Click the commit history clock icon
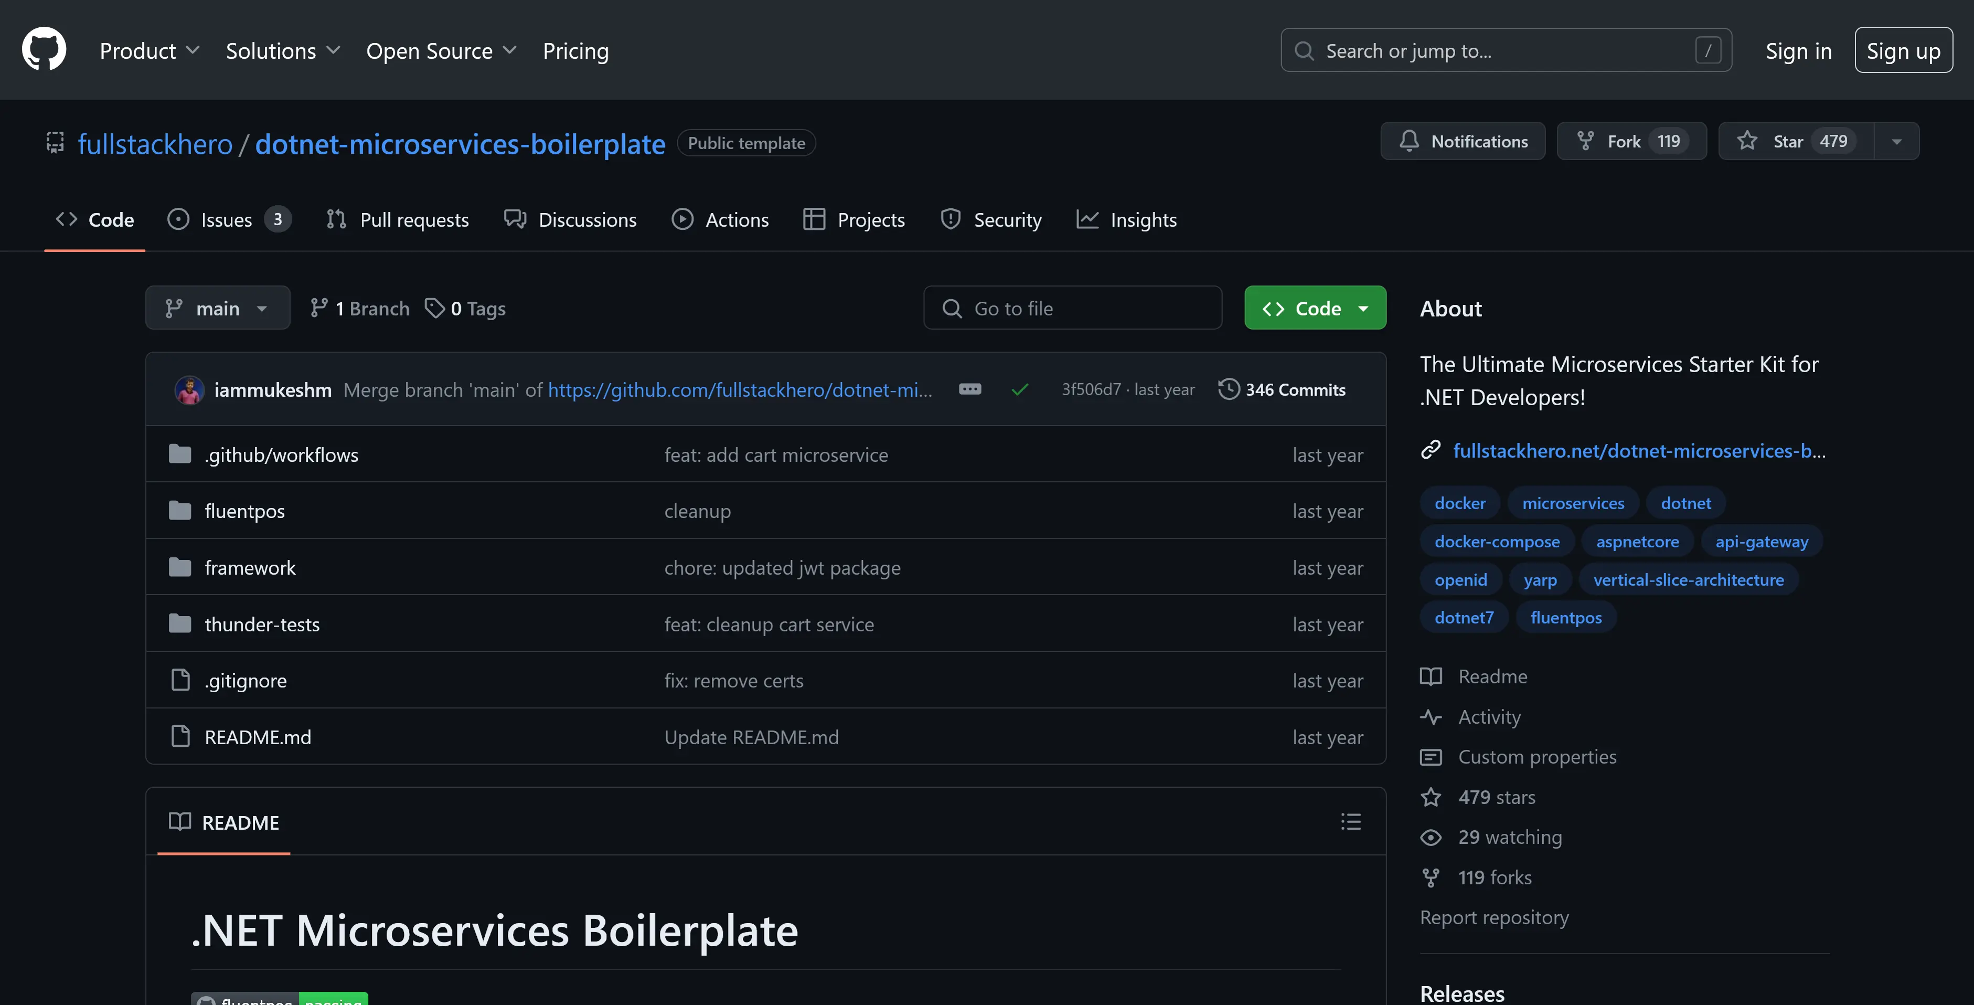1974x1005 pixels. coord(1229,389)
